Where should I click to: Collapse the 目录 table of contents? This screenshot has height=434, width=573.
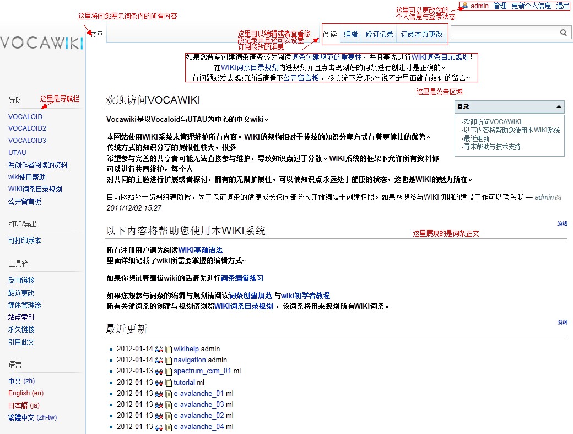click(559, 106)
